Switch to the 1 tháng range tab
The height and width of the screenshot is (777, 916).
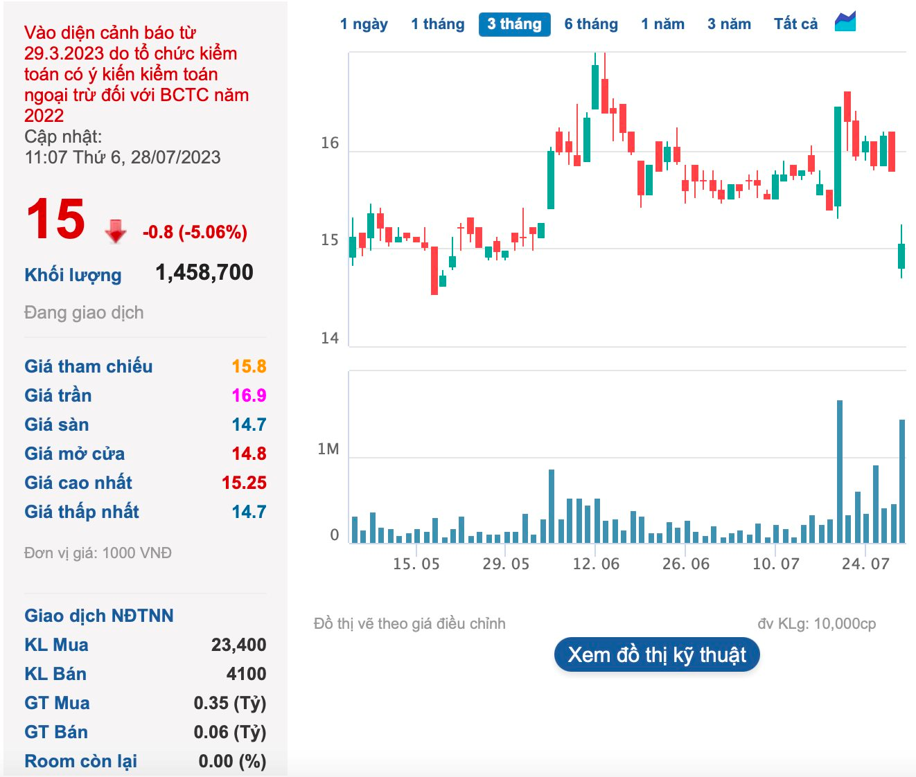pyautogui.click(x=438, y=24)
